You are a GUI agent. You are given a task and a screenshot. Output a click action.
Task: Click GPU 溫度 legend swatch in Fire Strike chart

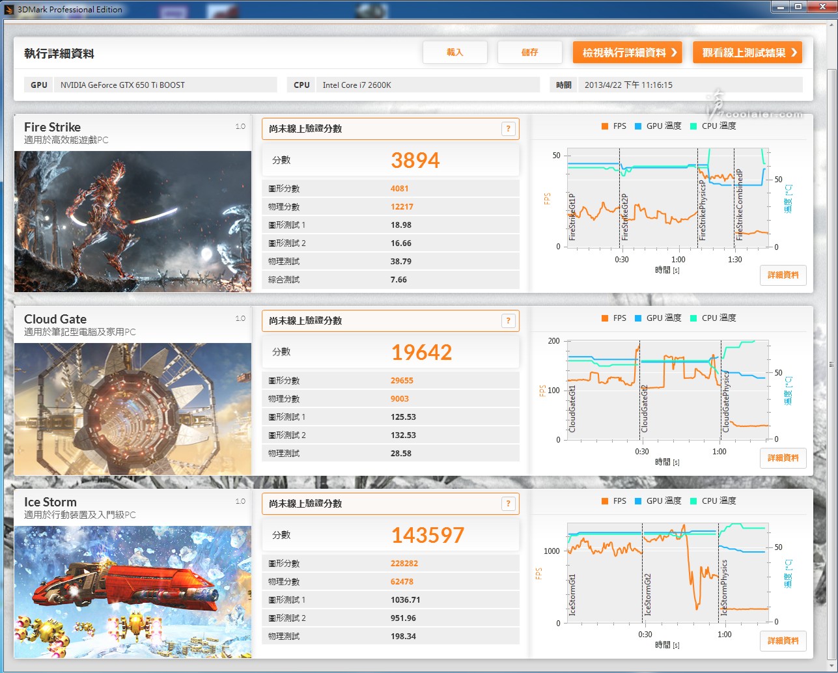638,126
